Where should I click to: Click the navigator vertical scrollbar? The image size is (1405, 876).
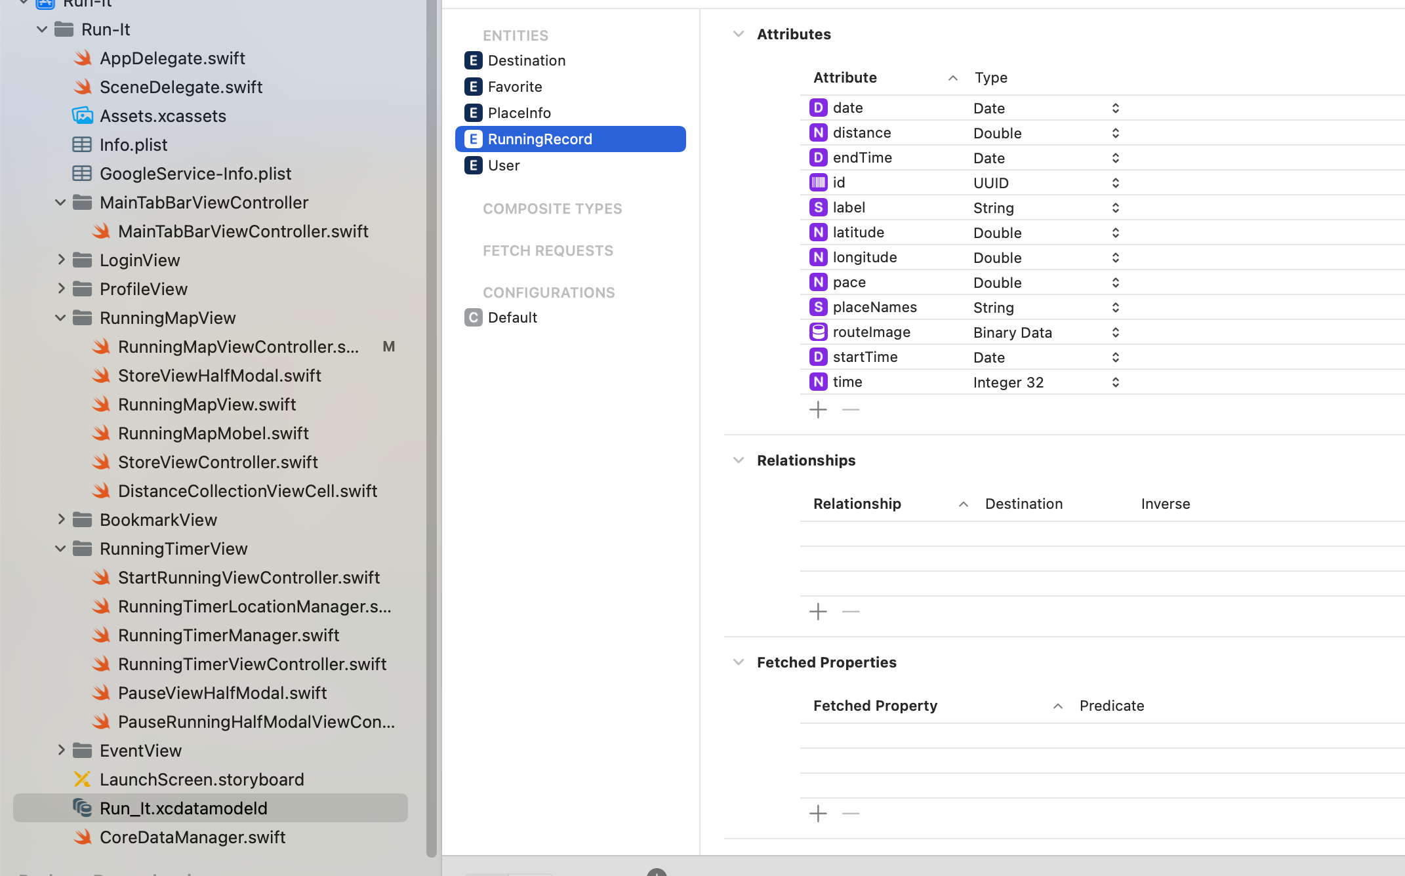pyautogui.click(x=431, y=426)
